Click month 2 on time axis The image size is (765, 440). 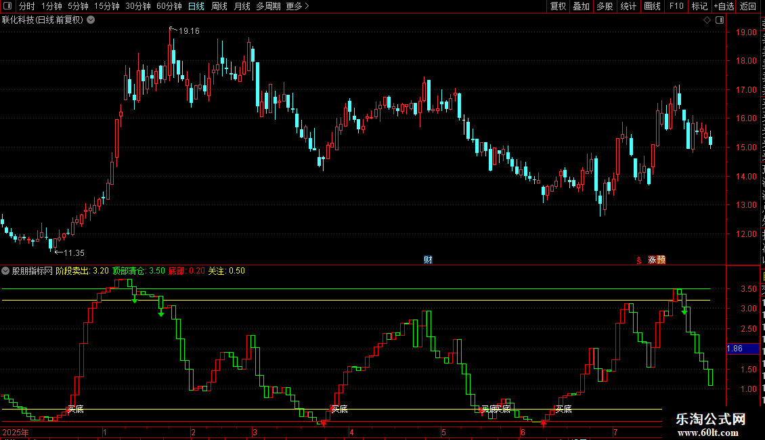193,432
